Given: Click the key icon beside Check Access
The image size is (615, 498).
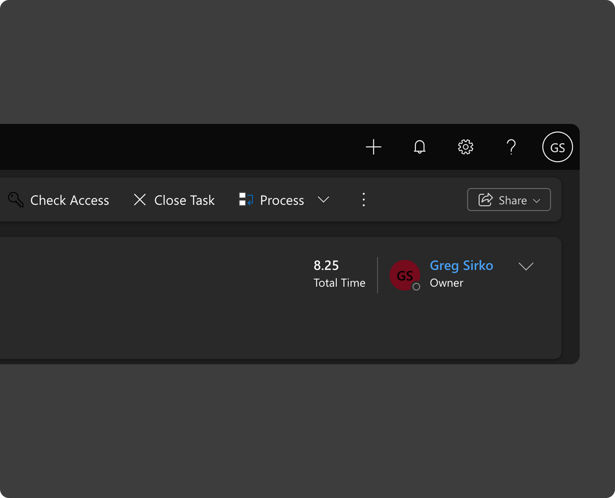Looking at the screenshot, I should coord(16,200).
